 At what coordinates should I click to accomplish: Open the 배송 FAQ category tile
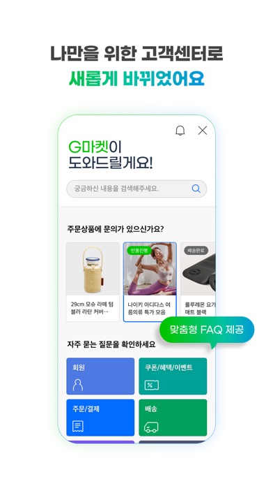tap(173, 418)
